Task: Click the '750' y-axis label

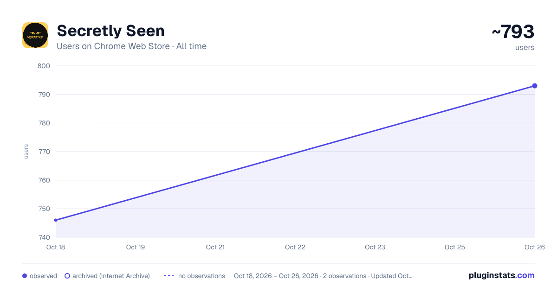Action: point(44,209)
